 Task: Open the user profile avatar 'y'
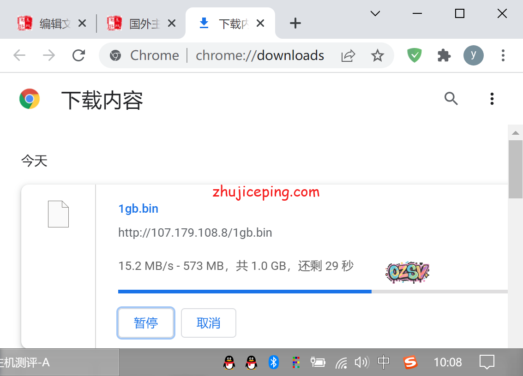[473, 55]
